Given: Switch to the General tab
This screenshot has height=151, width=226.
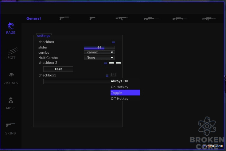Looking at the screenshot, I should 33,18.
